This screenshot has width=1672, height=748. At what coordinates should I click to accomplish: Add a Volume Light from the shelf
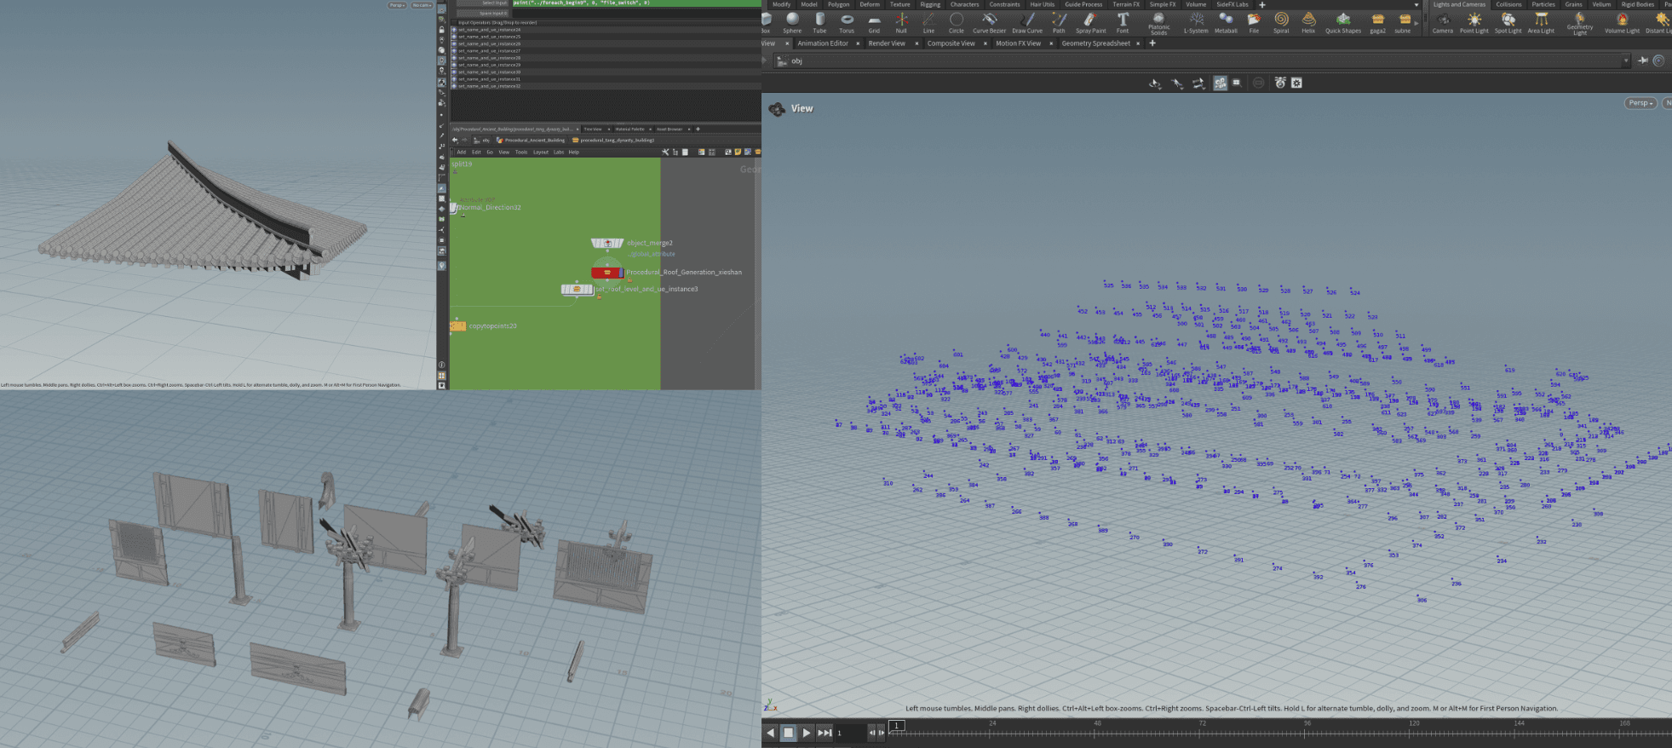tap(1622, 22)
